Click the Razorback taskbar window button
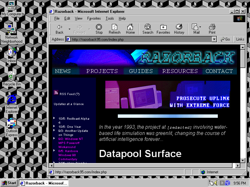This screenshot has width=250, height=187. click(x=44, y=183)
